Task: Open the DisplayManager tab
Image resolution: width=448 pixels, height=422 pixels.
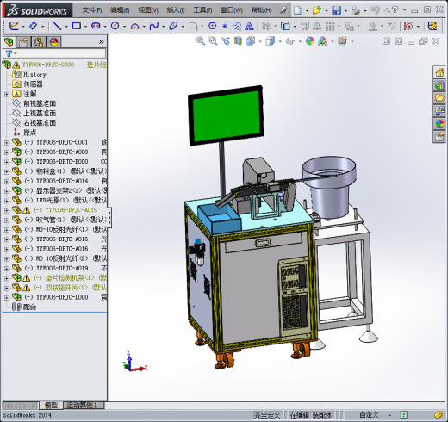Action: (x=54, y=42)
